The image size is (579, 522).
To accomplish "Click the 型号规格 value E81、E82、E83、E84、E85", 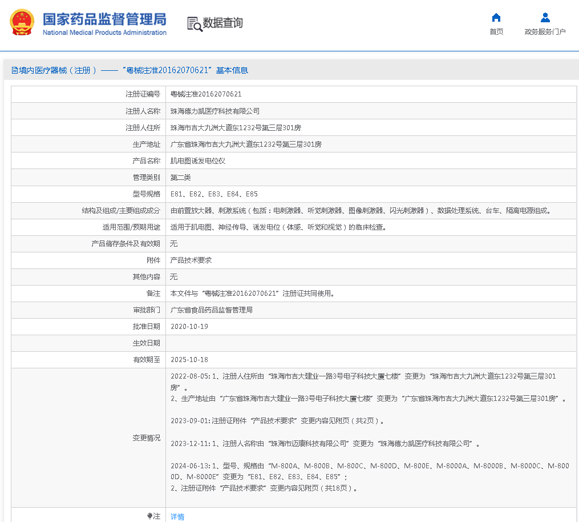I will click(x=214, y=194).
